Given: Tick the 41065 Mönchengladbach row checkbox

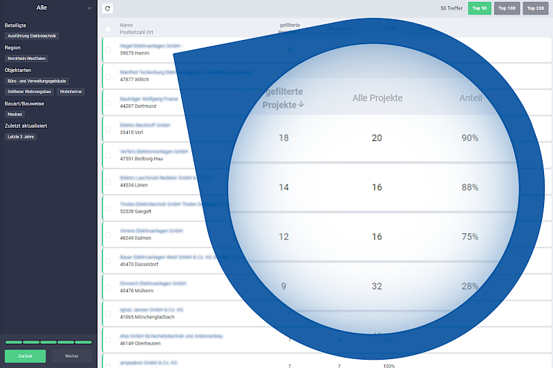Looking at the screenshot, I should pos(107,314).
